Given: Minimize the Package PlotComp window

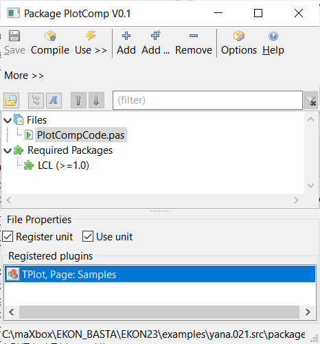Looking at the screenshot, I should 218,13.
